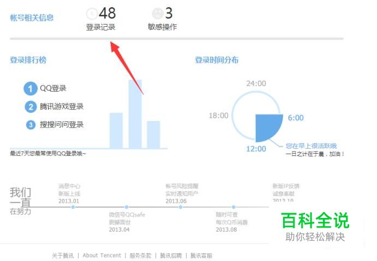377x261 pixels.
Task: Click the 您在早上很活跃哦 note
Action: pos(311,146)
